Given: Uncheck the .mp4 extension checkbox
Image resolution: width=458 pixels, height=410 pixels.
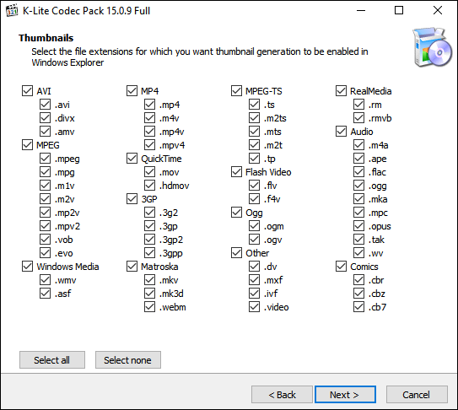Looking at the screenshot, I should coord(149,105).
